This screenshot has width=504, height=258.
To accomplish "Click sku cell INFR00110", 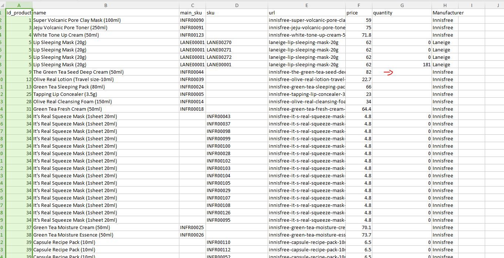I will pyautogui.click(x=237, y=242).
